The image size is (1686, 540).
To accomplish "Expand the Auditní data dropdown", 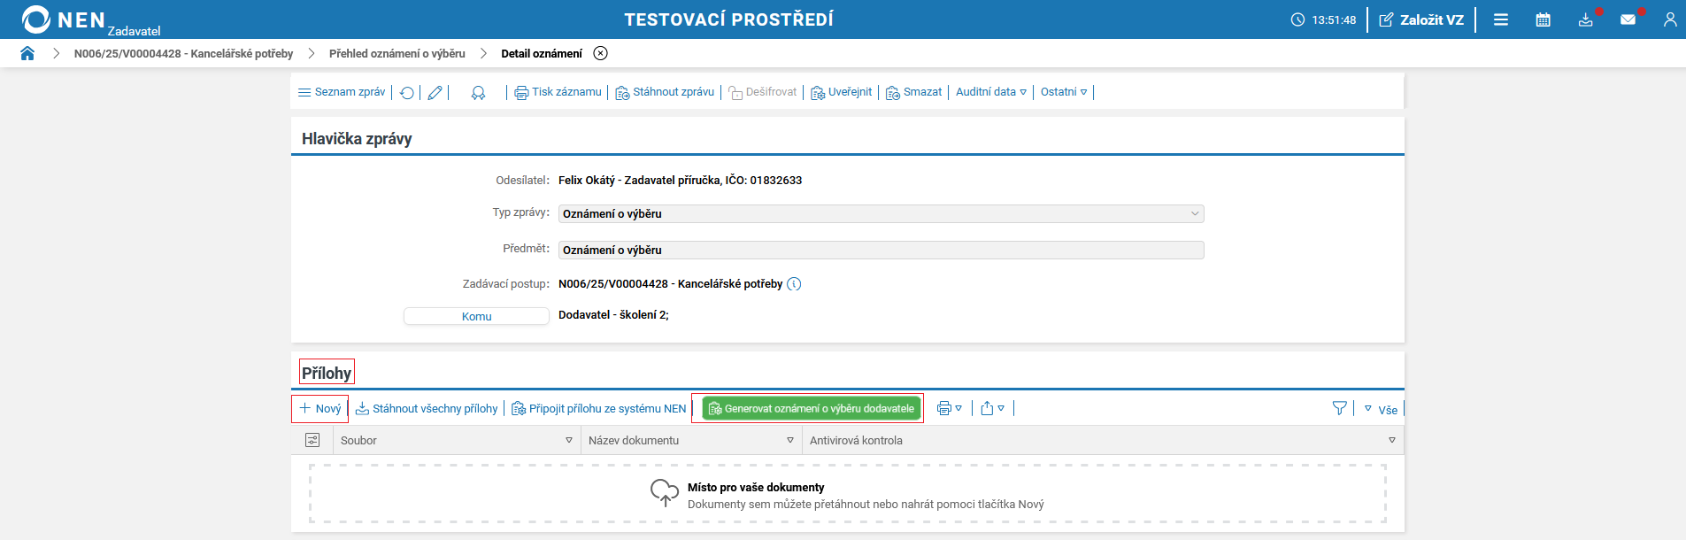I will tap(991, 92).
